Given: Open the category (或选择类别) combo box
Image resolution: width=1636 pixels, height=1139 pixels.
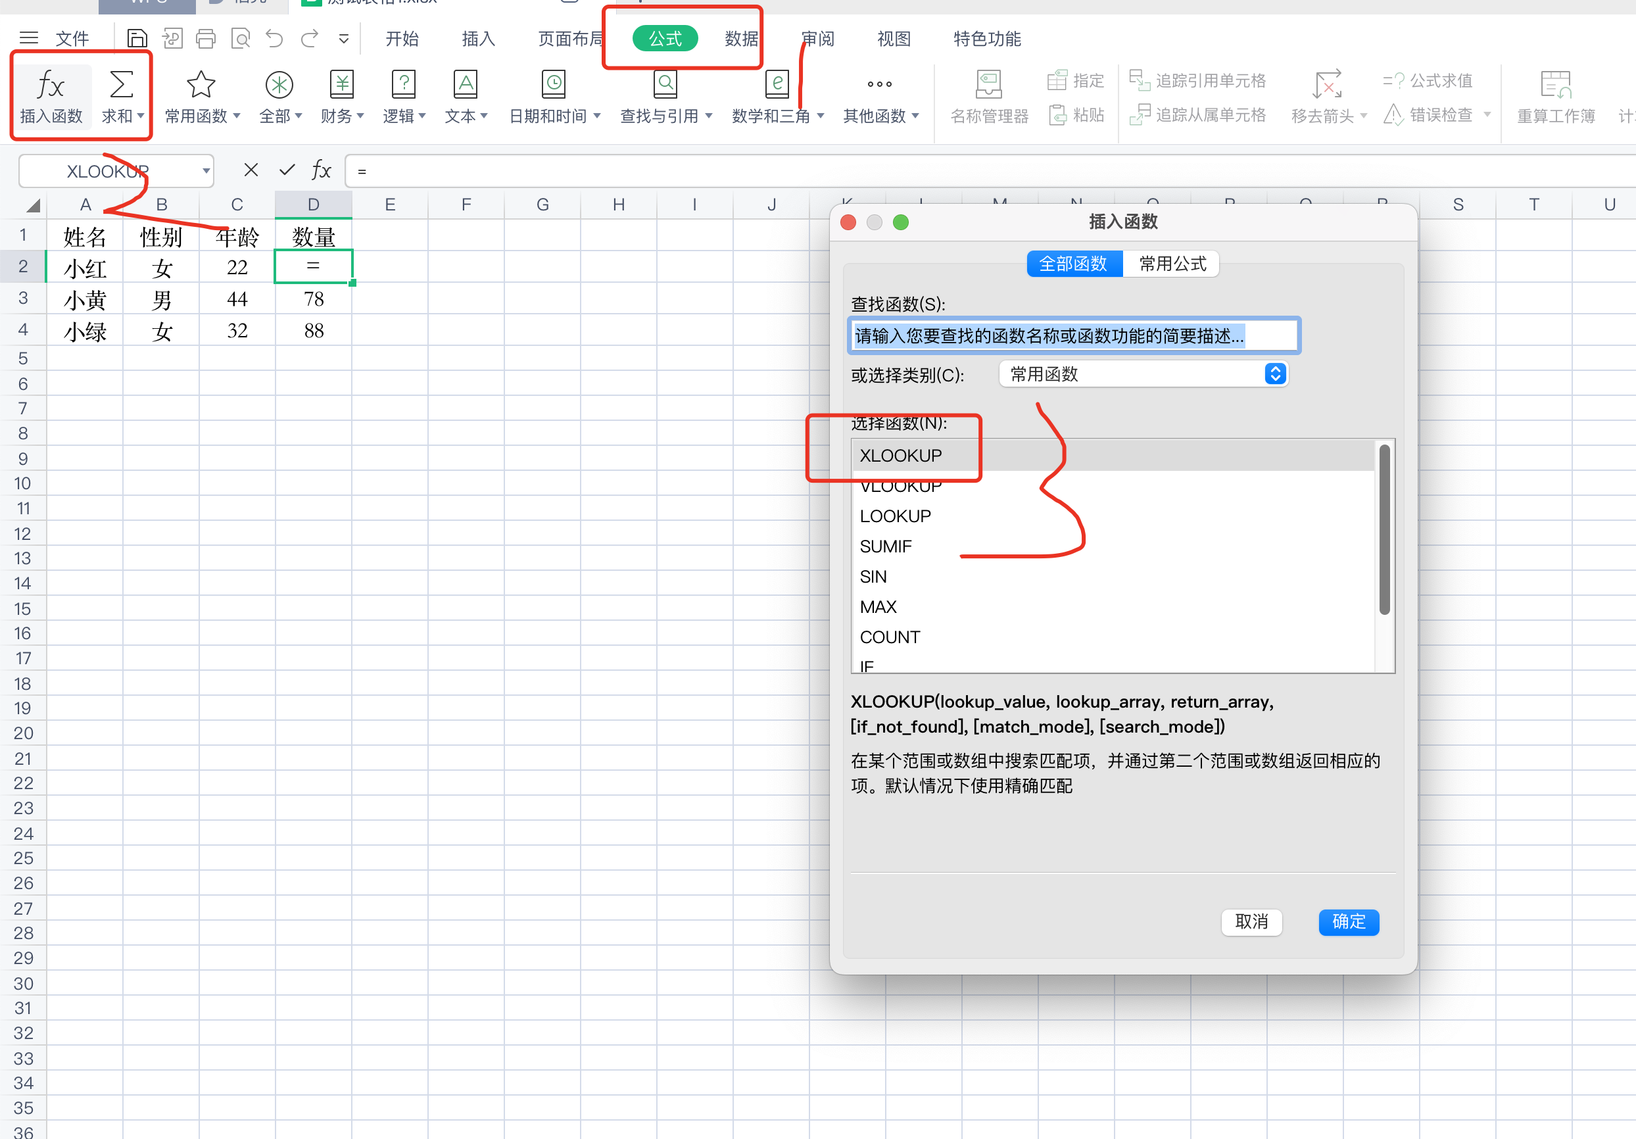Looking at the screenshot, I should coord(1143,374).
